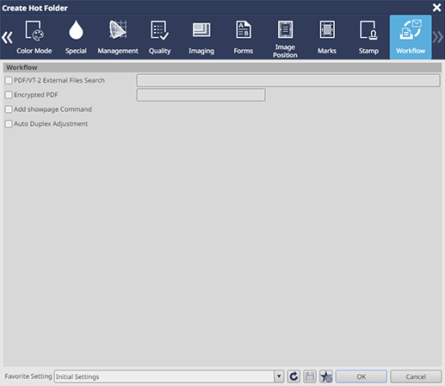Select the Forms icon

tap(244, 29)
